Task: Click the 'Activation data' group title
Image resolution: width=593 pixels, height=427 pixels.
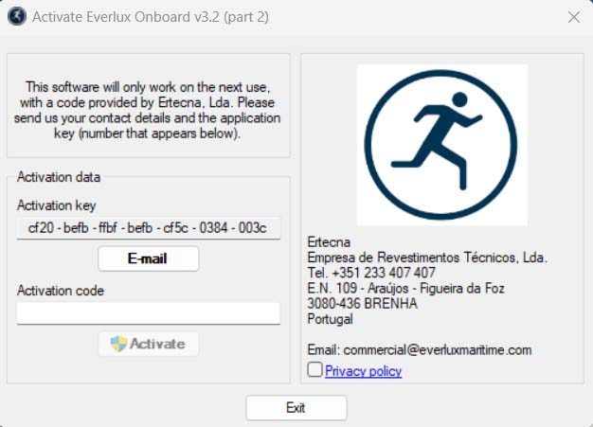Action: tap(59, 177)
